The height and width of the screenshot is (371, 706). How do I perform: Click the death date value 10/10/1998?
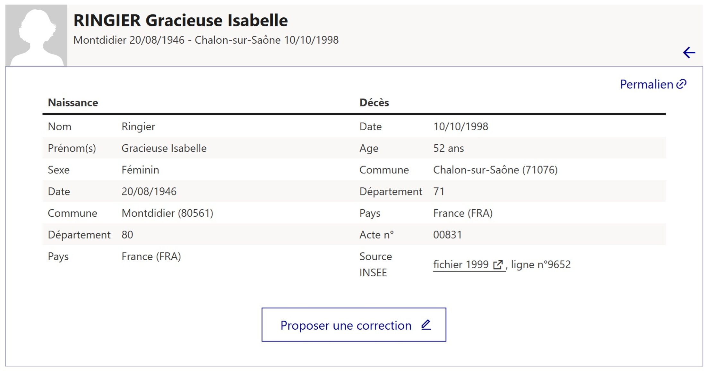pos(461,126)
